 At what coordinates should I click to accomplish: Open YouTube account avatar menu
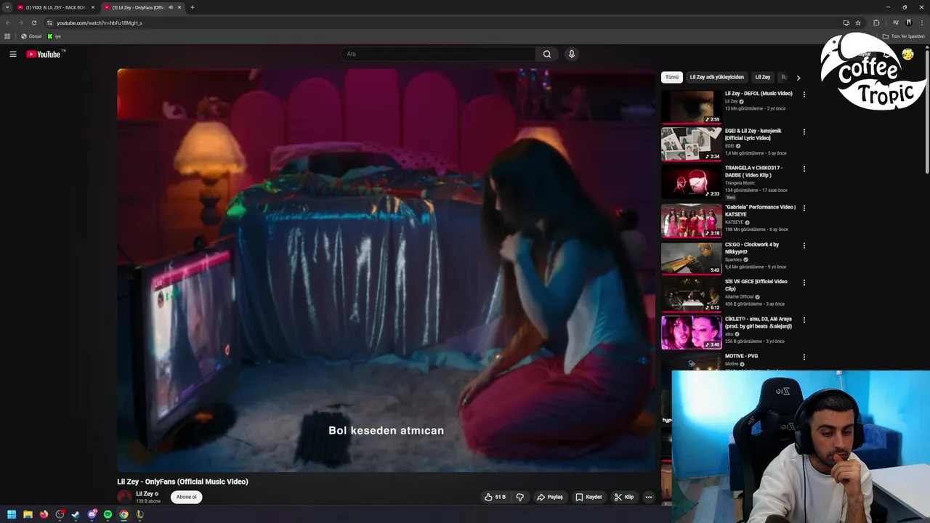[x=907, y=54]
